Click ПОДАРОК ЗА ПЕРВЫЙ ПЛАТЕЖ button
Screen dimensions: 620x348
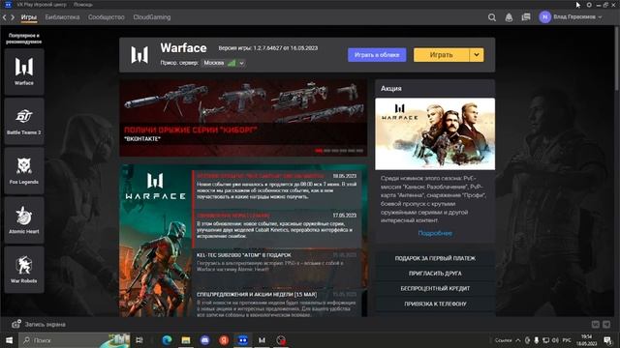435,258
